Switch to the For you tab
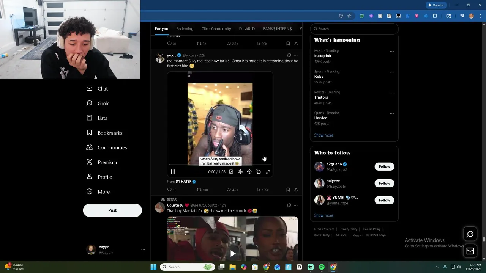 161,29
